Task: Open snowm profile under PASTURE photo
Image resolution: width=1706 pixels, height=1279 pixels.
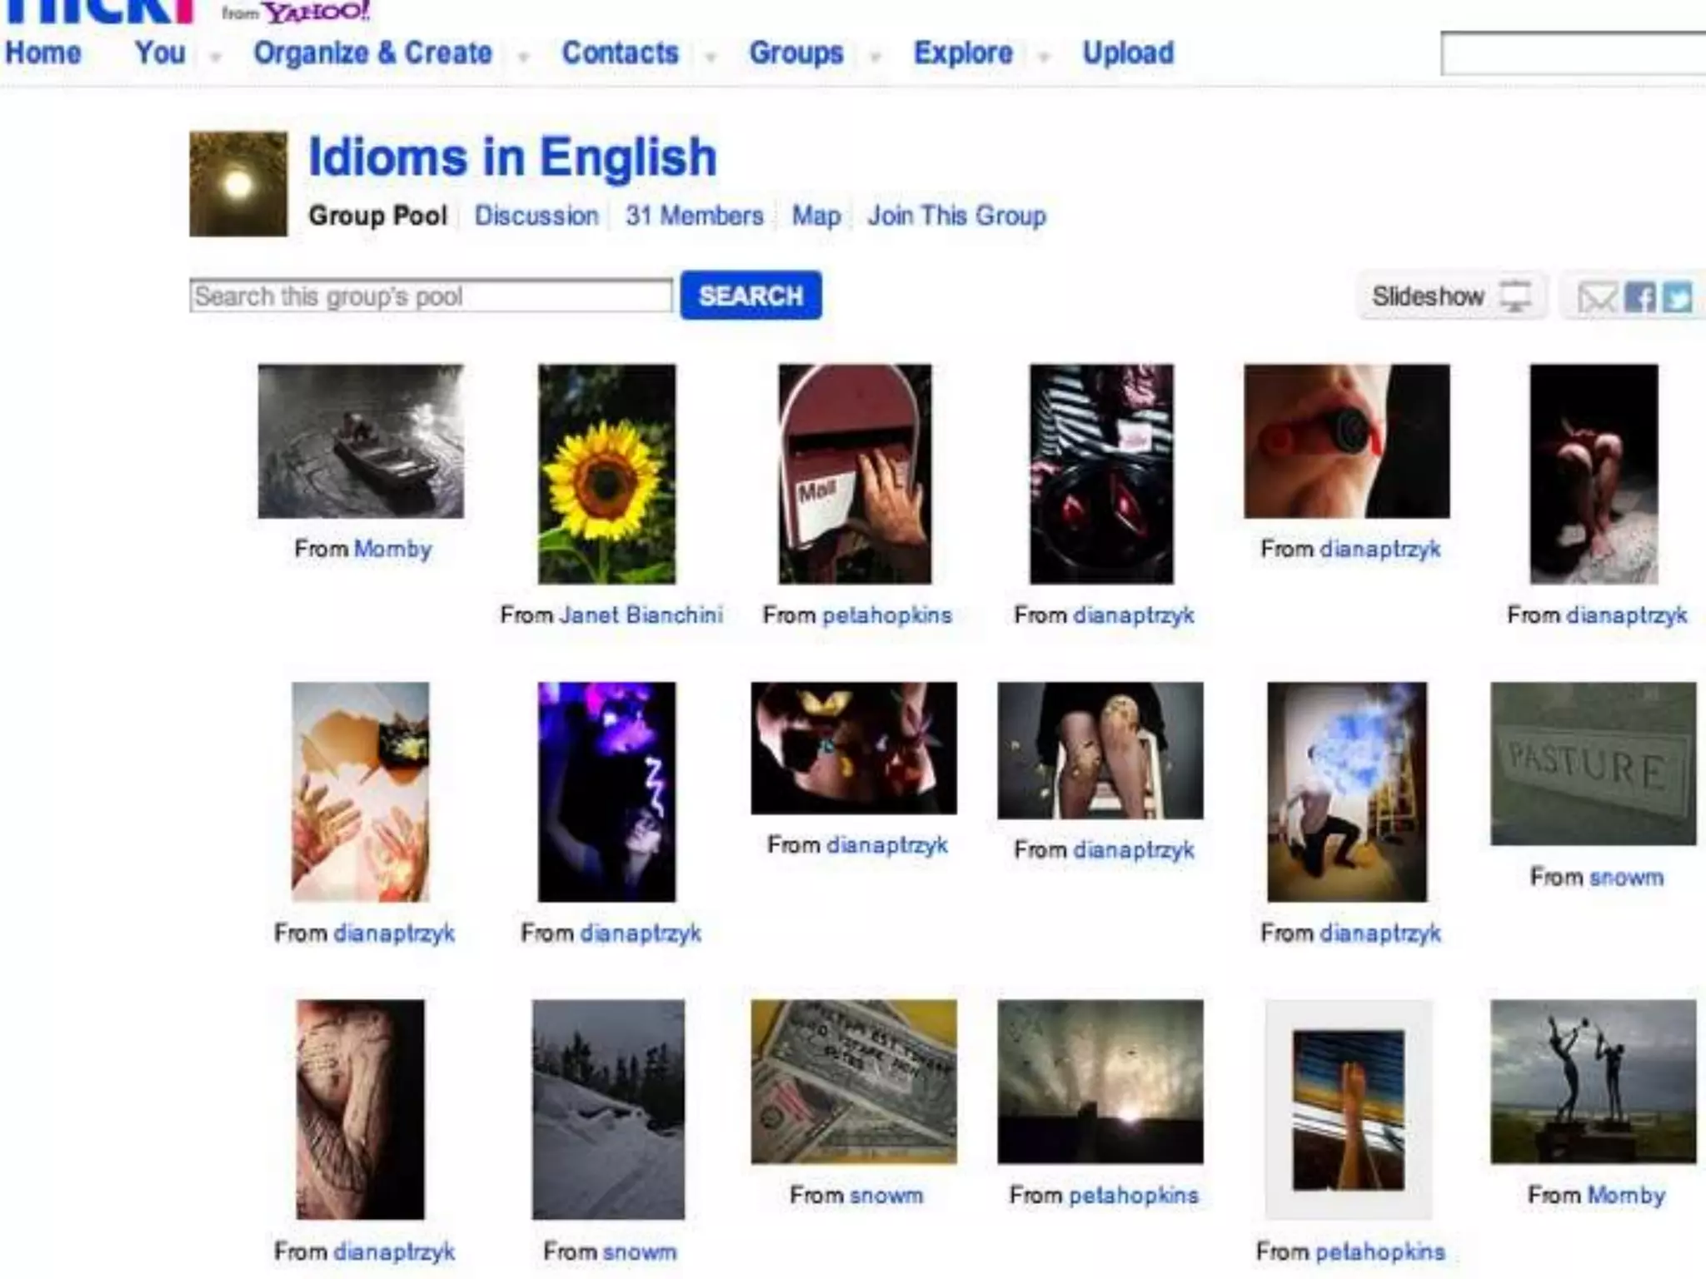Action: 1627,877
